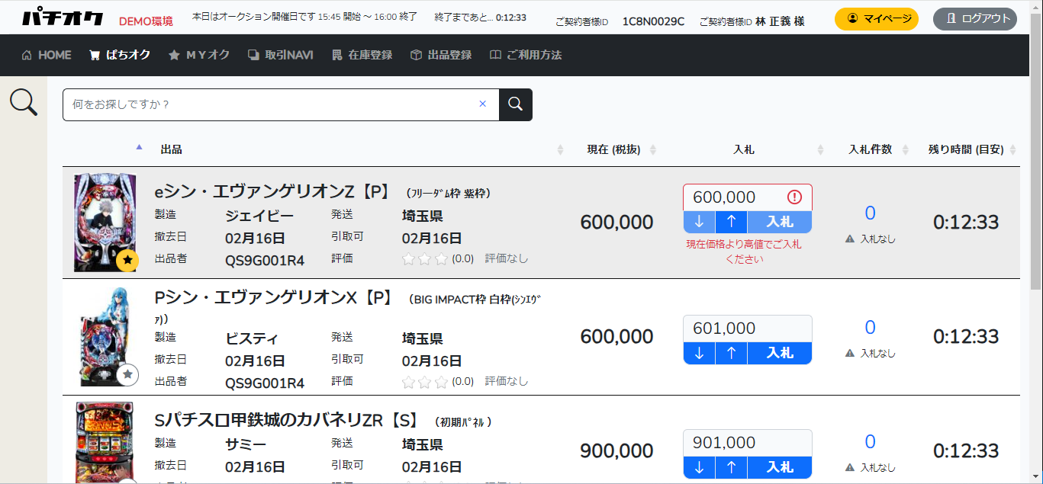Go to HOME in navigation bar

(47, 55)
